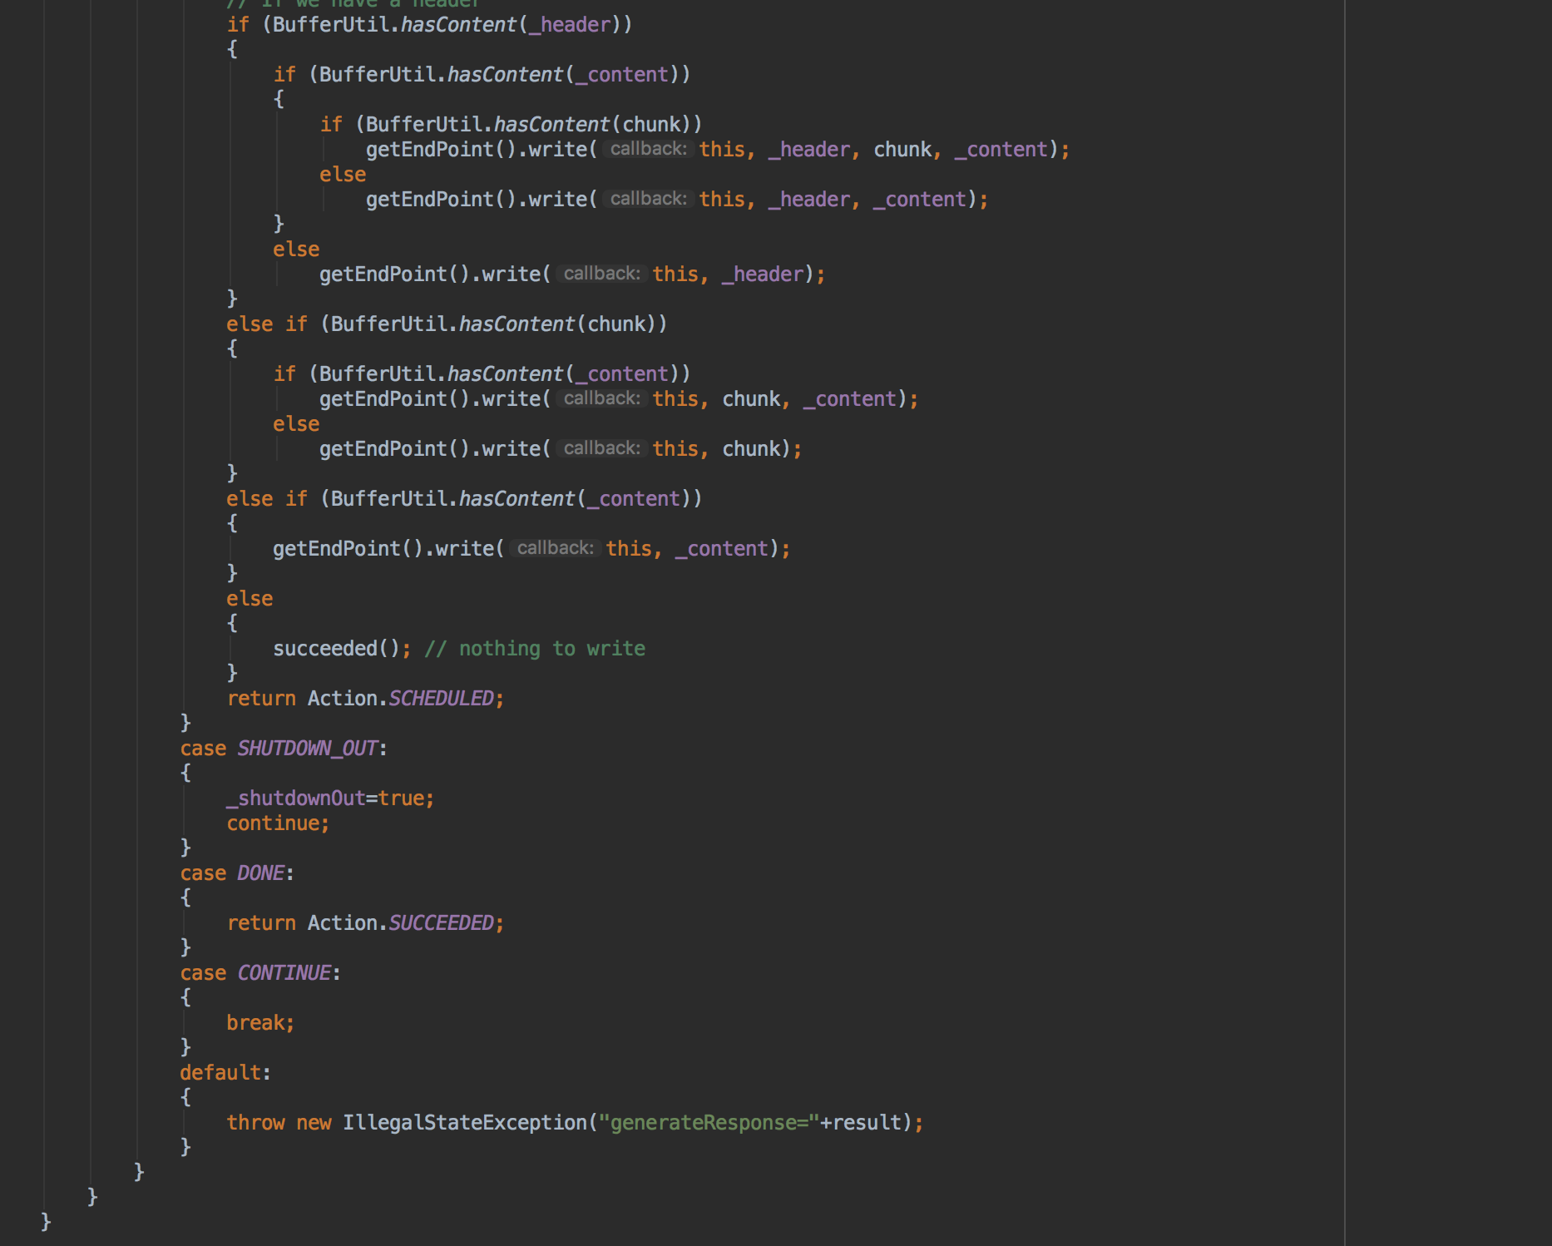Click hasContent in the _header condition

(458, 25)
